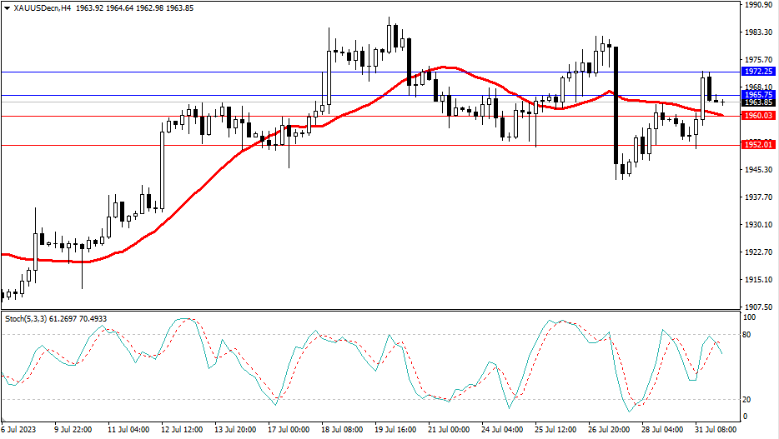The height and width of the screenshot is (439, 779).
Task: Click the 80 level on stochastic scale
Action: point(748,335)
